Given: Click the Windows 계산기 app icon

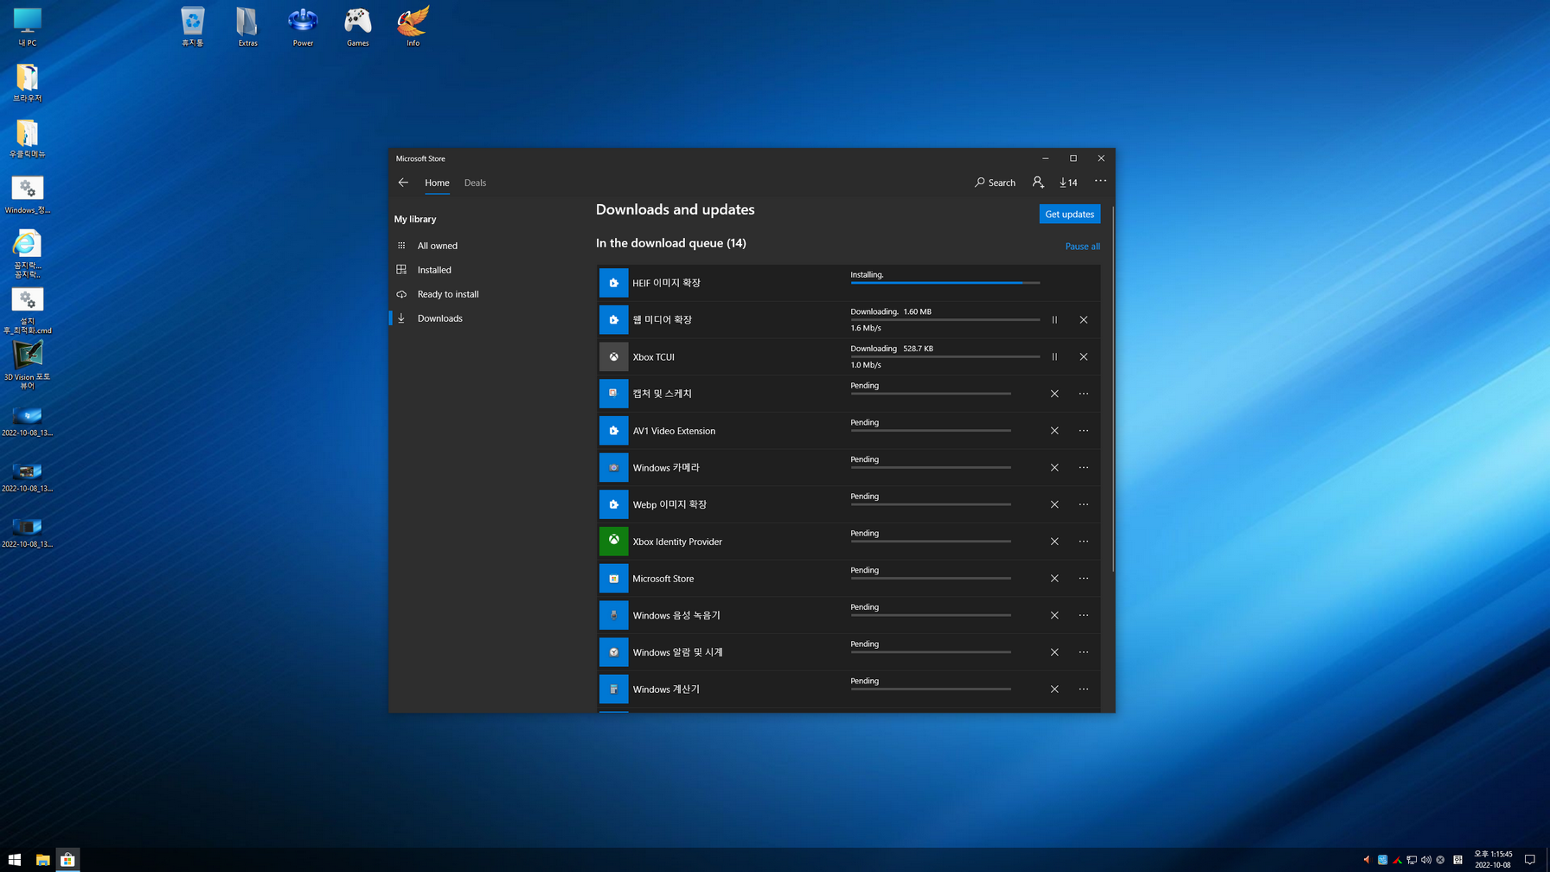Looking at the screenshot, I should coord(613,689).
